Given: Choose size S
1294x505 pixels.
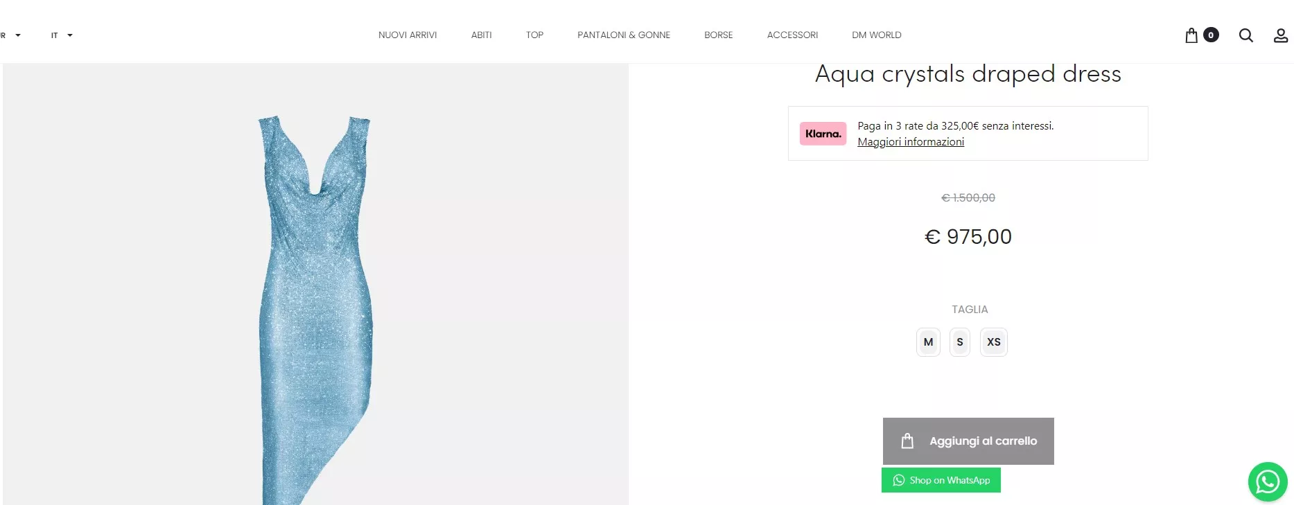Looking at the screenshot, I should click(959, 342).
